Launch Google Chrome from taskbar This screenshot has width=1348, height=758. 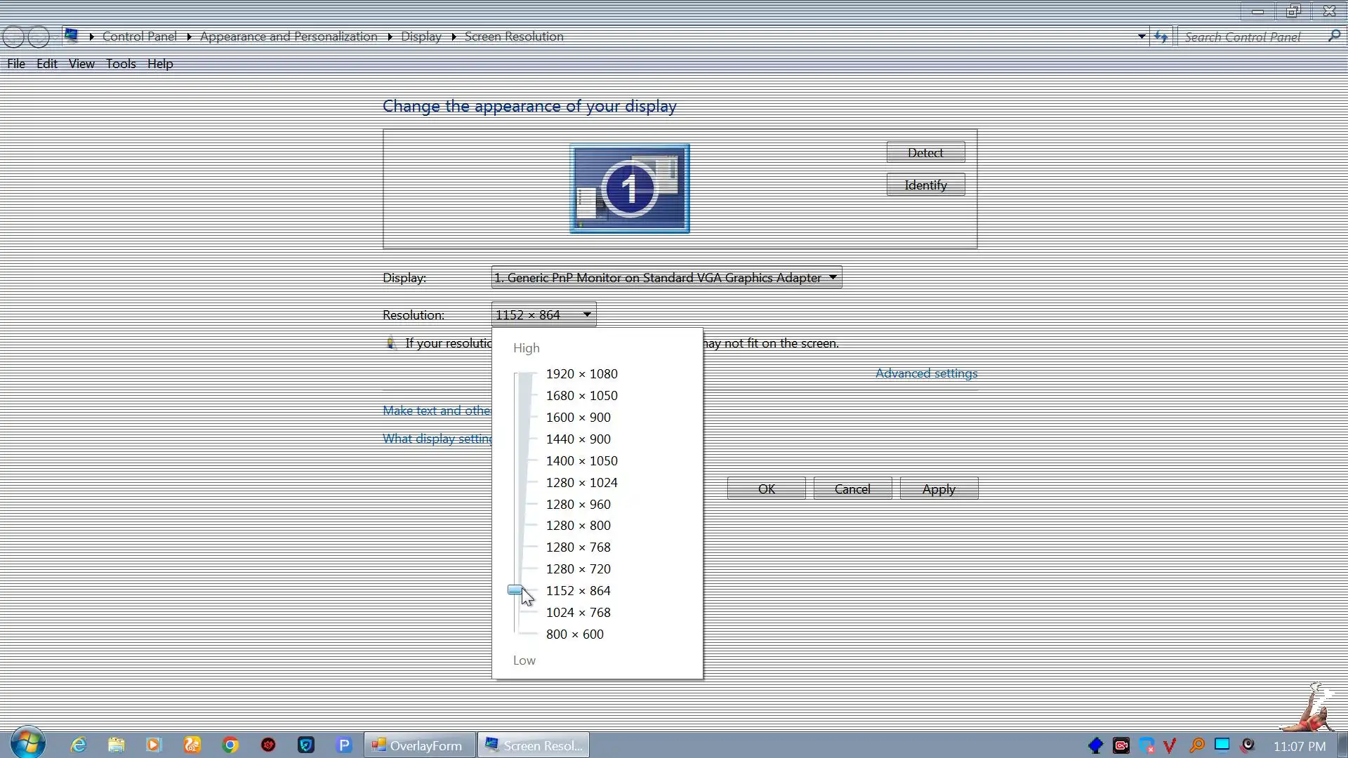230,745
